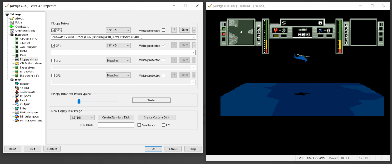This screenshot has width=392, height=164.
Task: Go to Miscellaneous settings
Action: coord(29,116)
